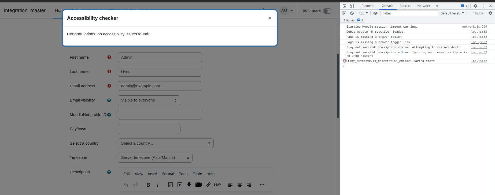
Task: Click the integration_master site name
Action: click(x=25, y=10)
